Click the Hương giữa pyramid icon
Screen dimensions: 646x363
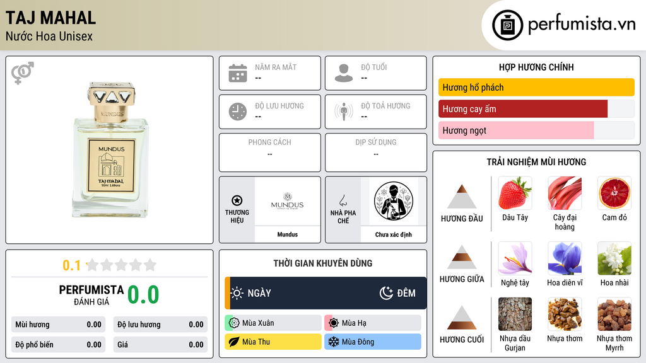(462, 257)
